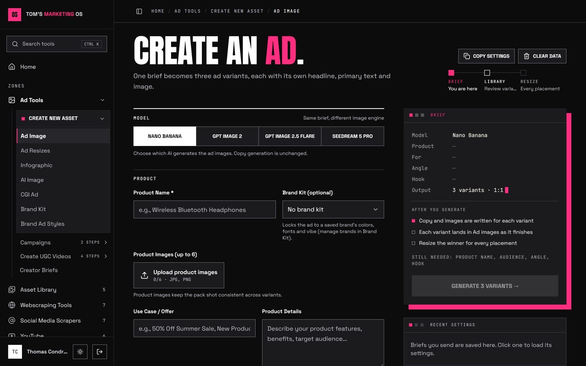This screenshot has width=586, height=366.
Task: Open Infographic tool in sidebar
Action: [63, 165]
